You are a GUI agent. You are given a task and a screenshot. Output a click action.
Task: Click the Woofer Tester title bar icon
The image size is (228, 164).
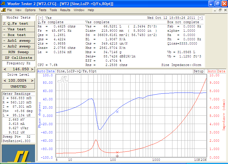tap(3, 3)
